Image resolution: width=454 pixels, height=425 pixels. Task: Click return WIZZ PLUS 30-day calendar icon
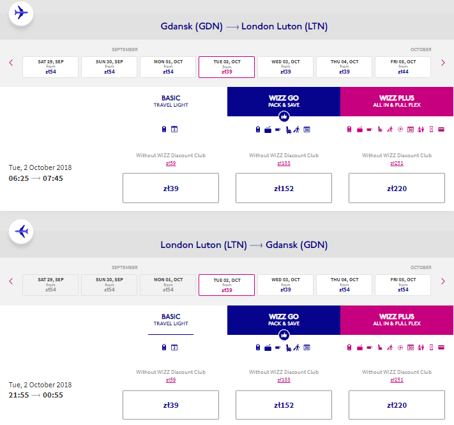pyautogui.click(x=411, y=348)
